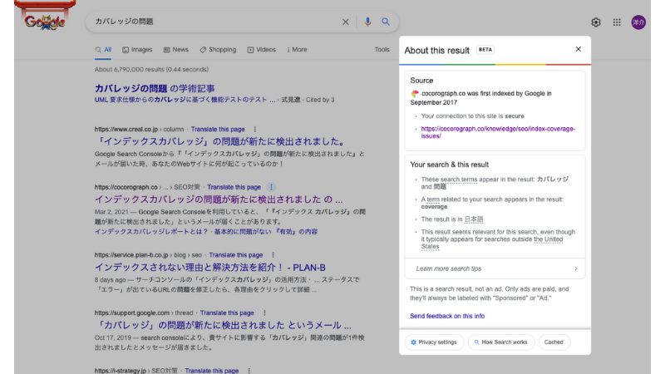Open options for cocorograph.co result

(271, 187)
